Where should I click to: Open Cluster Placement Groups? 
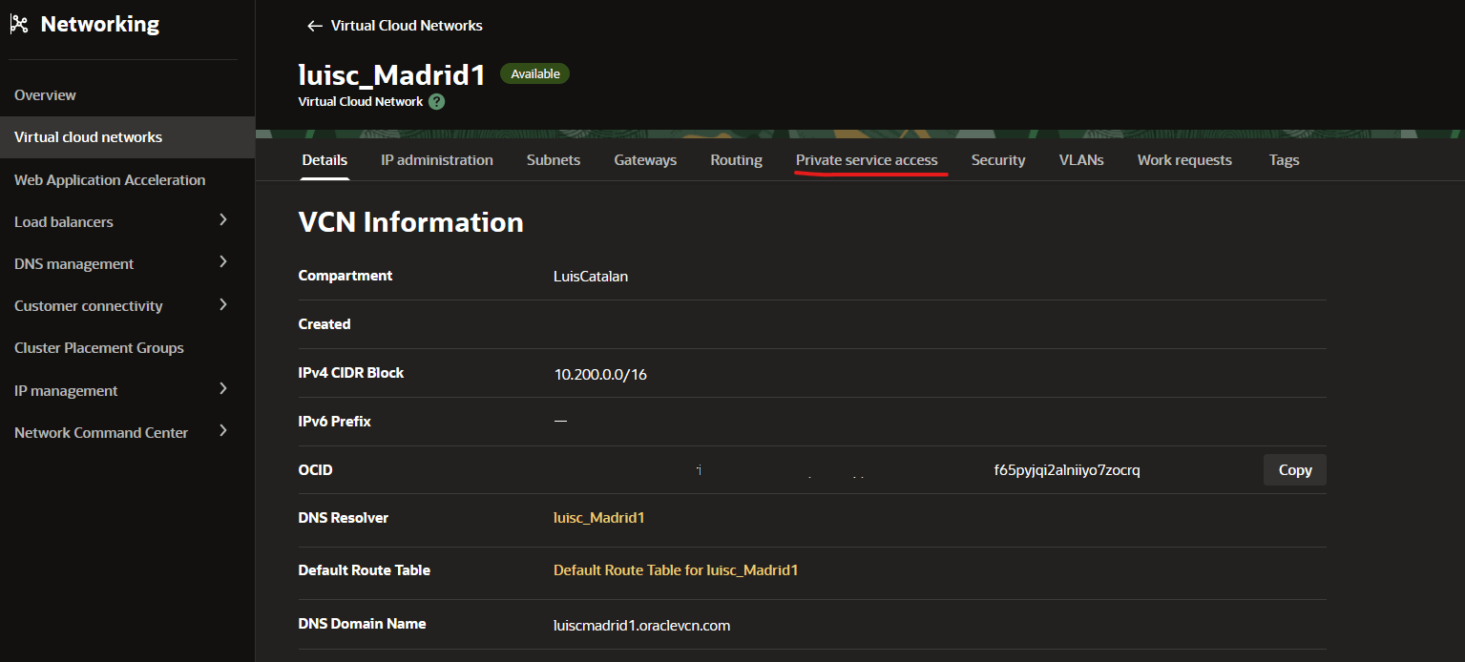pyautogui.click(x=99, y=348)
